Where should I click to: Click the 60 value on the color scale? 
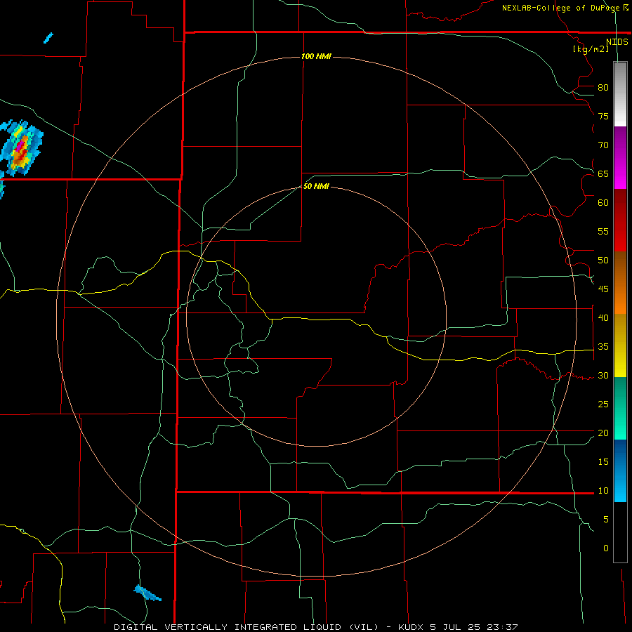click(x=603, y=203)
